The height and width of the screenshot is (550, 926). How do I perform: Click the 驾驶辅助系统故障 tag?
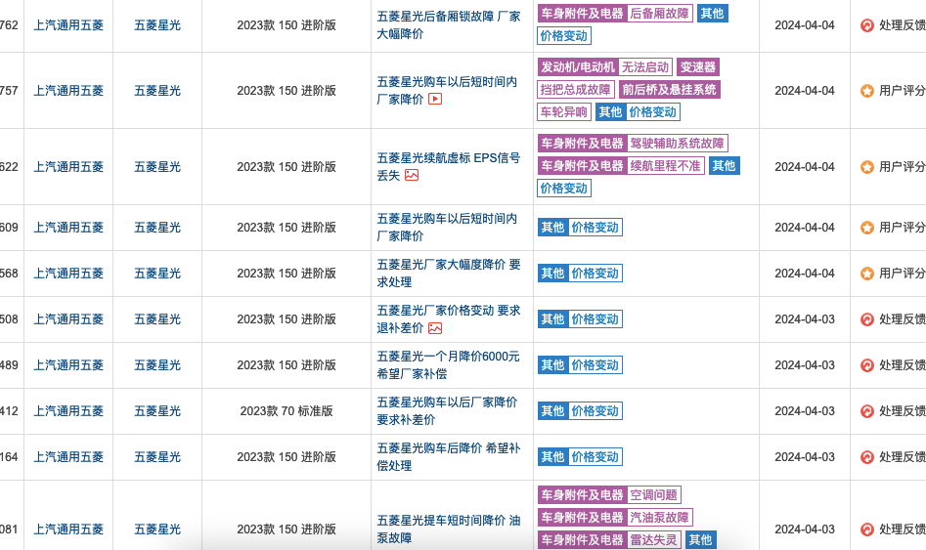click(678, 144)
